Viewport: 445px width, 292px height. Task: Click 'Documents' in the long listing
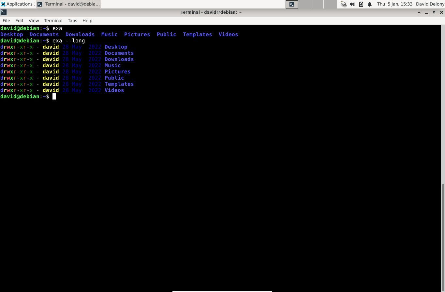coord(119,53)
